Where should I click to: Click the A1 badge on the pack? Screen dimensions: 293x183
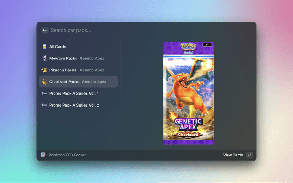pos(206,44)
